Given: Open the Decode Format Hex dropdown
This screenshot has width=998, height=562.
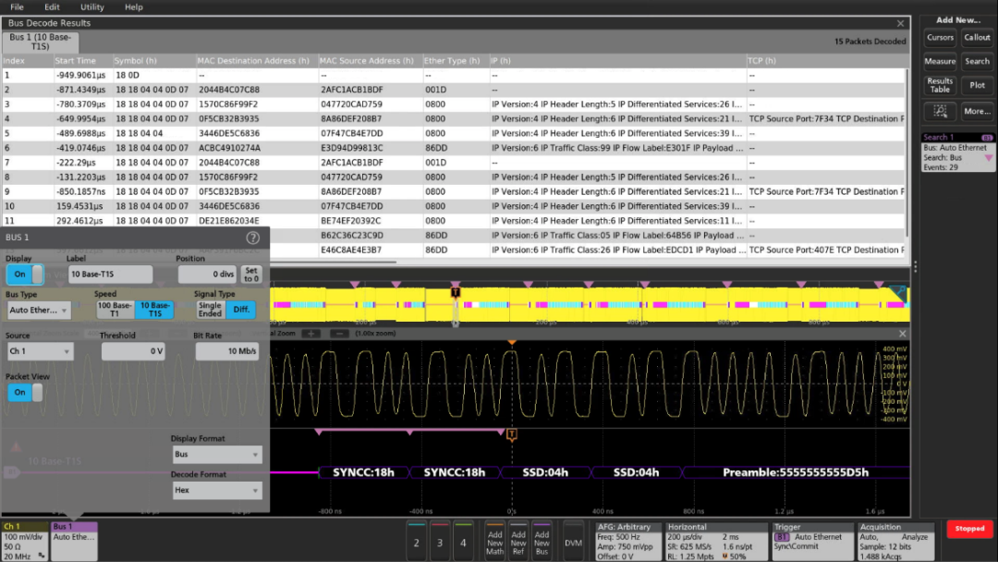Looking at the screenshot, I should (x=216, y=491).
